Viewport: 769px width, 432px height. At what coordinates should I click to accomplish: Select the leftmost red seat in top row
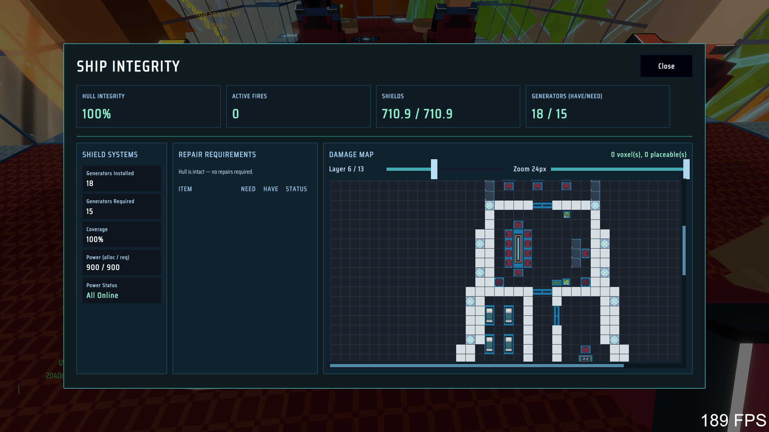click(x=509, y=186)
